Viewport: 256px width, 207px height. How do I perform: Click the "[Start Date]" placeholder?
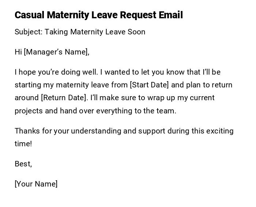pos(149,85)
